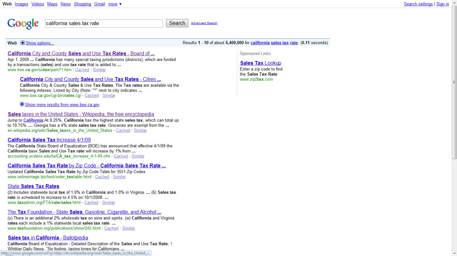This screenshot has height=256, width=457.
Task: Select Shopping in the top bar
Action: (83, 4)
